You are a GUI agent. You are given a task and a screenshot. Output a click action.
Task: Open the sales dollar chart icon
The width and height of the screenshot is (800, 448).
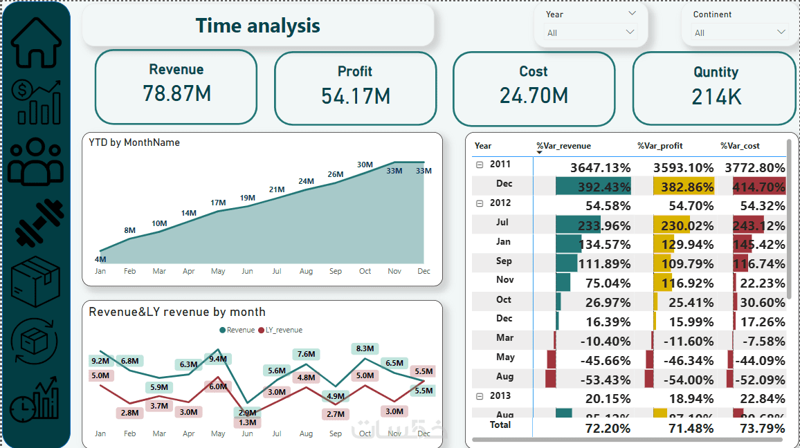pos(36,102)
